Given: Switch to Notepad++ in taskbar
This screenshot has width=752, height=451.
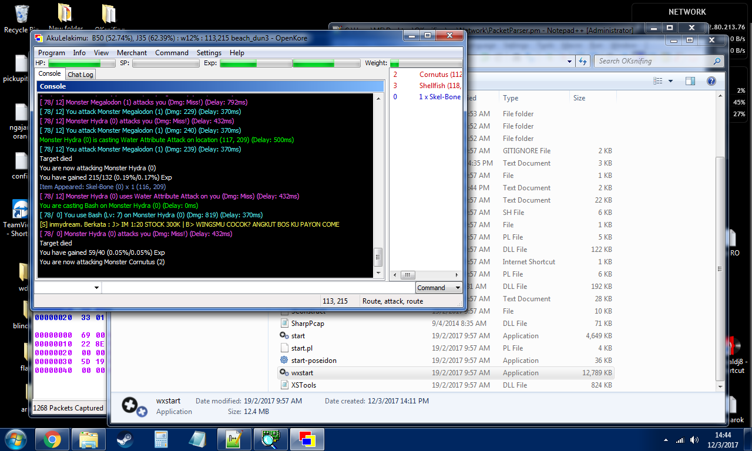Looking at the screenshot, I should coord(234,439).
